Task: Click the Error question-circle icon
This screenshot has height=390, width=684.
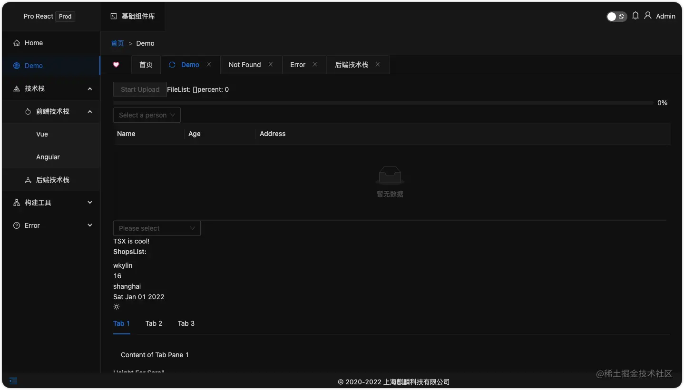Action: click(x=17, y=225)
